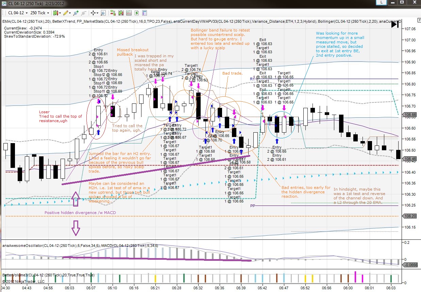Image resolution: width=421 pixels, height=292 pixels.
Task: Select the 'I was trapped in my scaled short' note
Action: coord(154,63)
